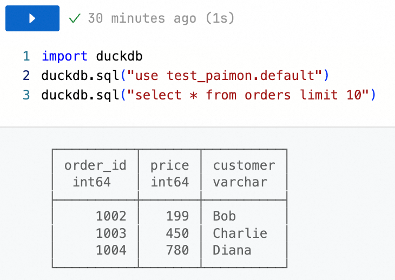Select the order ID 1004 cell
Viewport: 395px width, 280px height.
click(x=111, y=250)
